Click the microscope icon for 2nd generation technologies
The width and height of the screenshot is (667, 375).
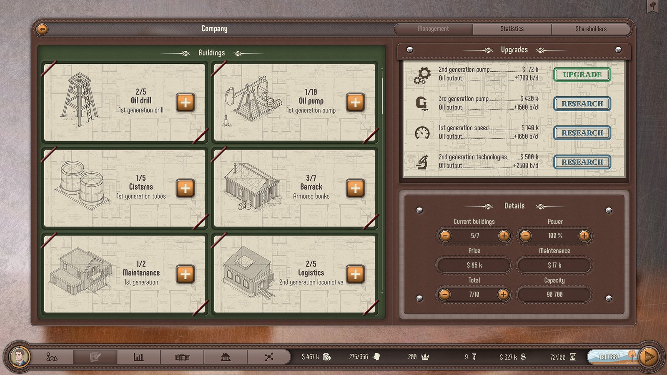pyautogui.click(x=422, y=162)
